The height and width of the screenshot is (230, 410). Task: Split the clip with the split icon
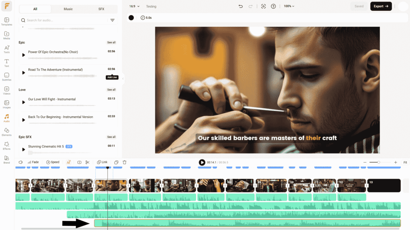[79, 162]
